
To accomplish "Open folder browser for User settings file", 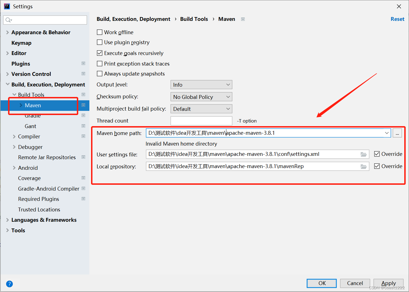I will point(364,154).
